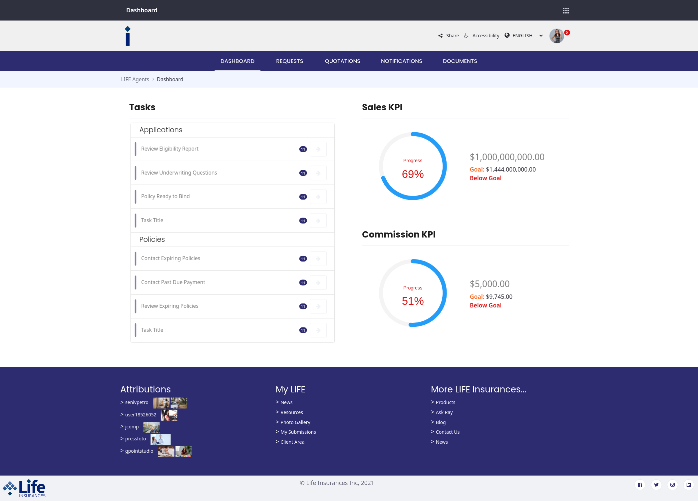Go to NOTIFICATIONS tab
Image resolution: width=698 pixels, height=501 pixels.
(401, 61)
